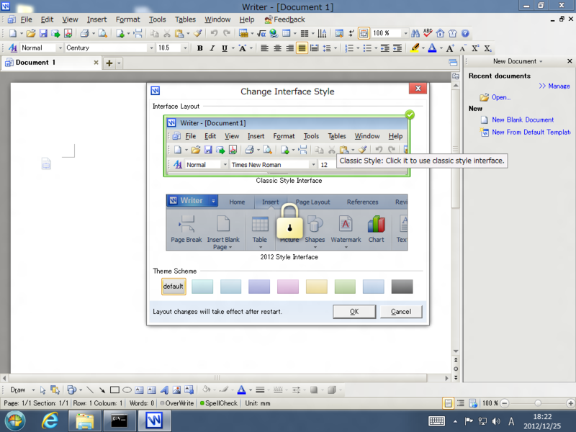This screenshot has height=432, width=576.
Task: Open Internet Explorer from the taskbar
Action: click(x=50, y=421)
